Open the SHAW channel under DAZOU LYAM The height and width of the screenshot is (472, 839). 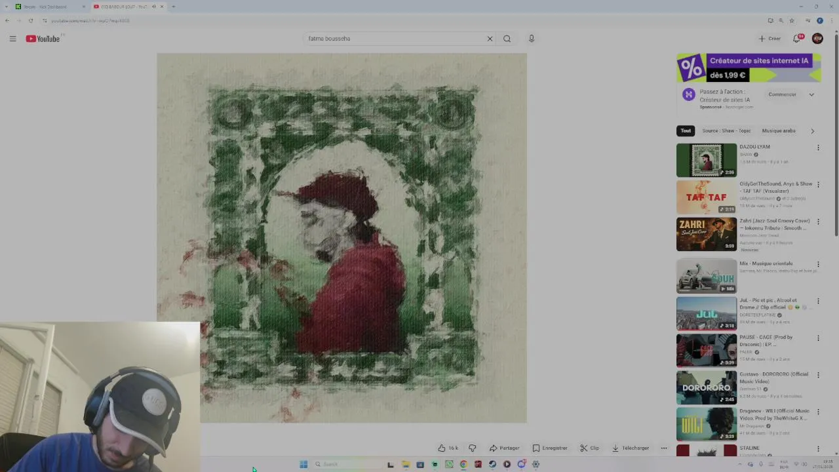point(746,155)
